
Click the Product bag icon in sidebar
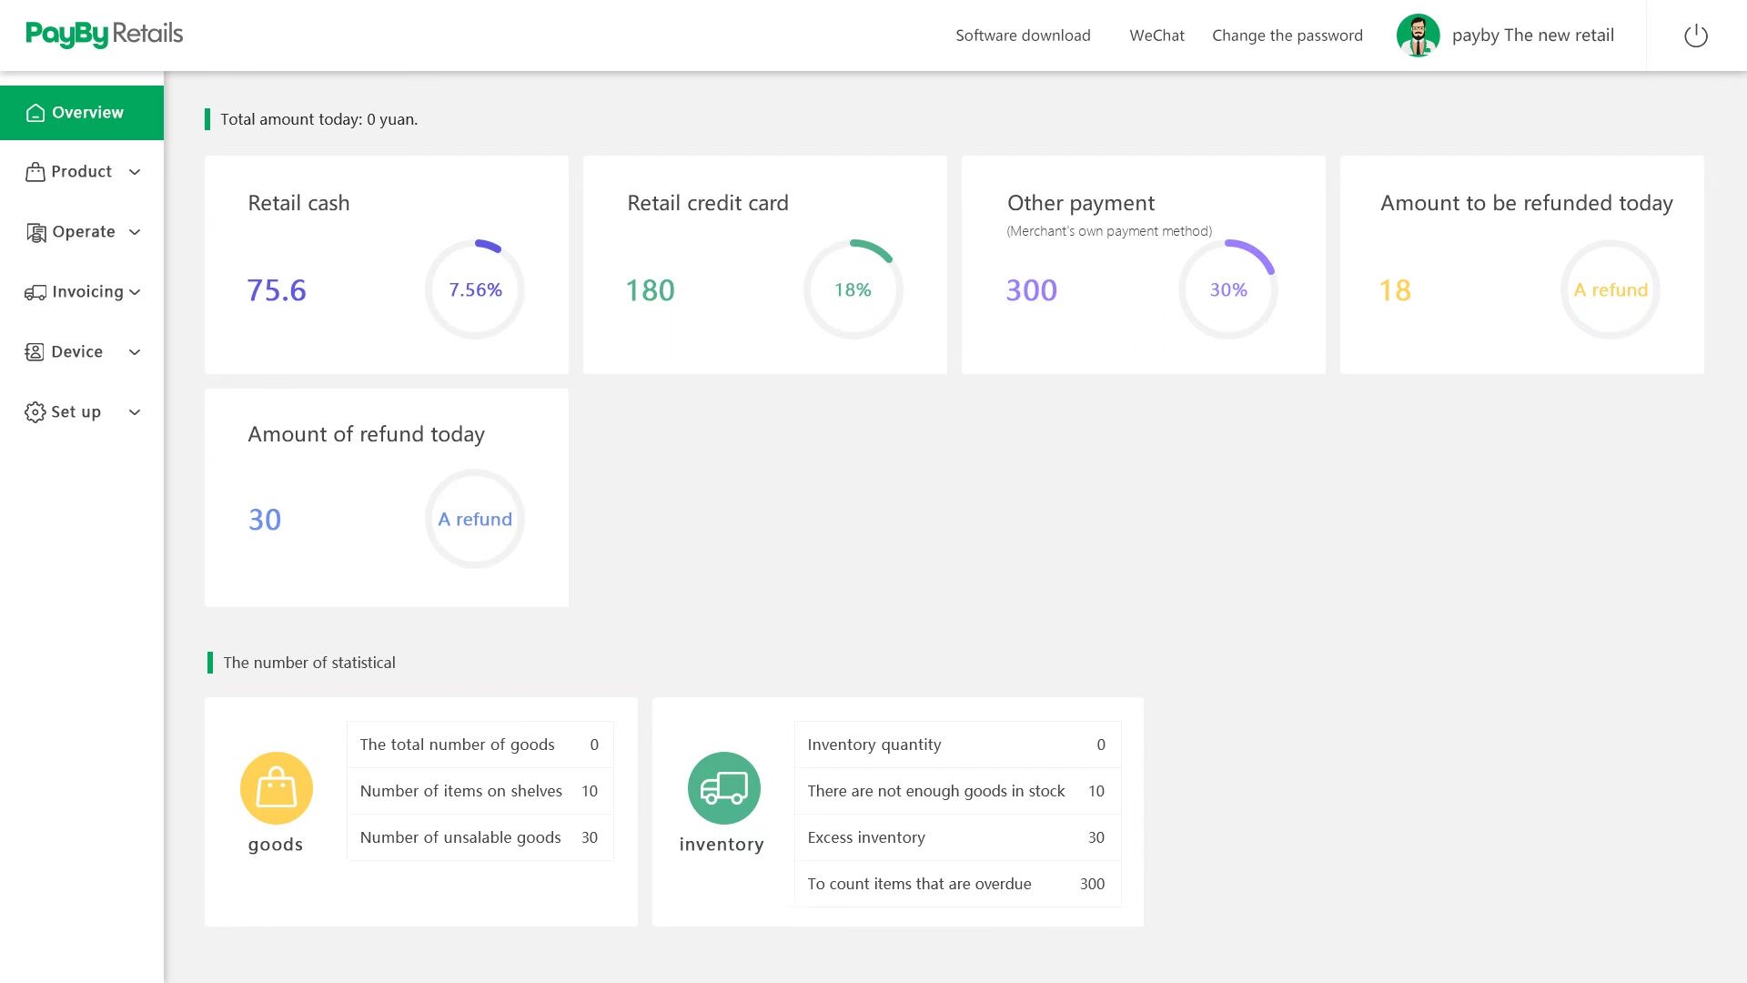click(35, 172)
